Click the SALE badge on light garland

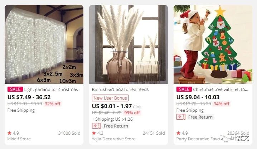(15, 89)
